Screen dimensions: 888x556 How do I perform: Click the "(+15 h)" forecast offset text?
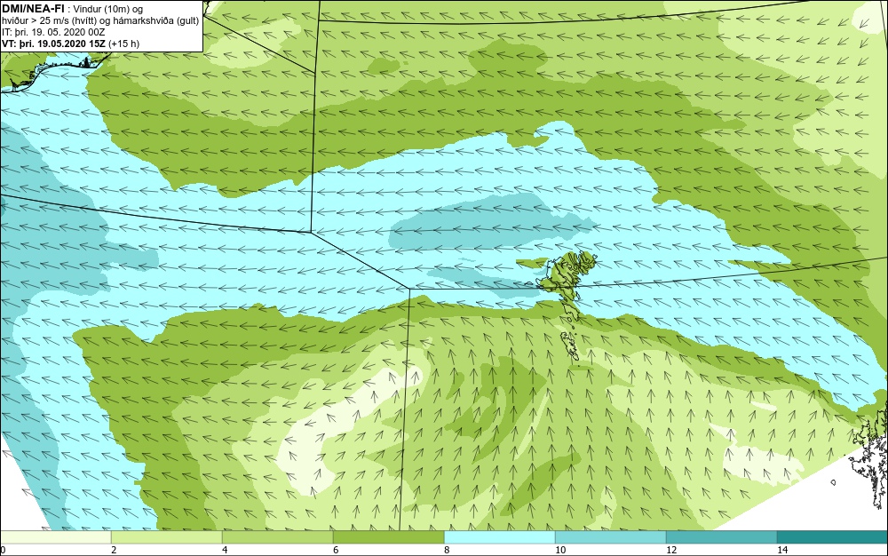[125, 43]
